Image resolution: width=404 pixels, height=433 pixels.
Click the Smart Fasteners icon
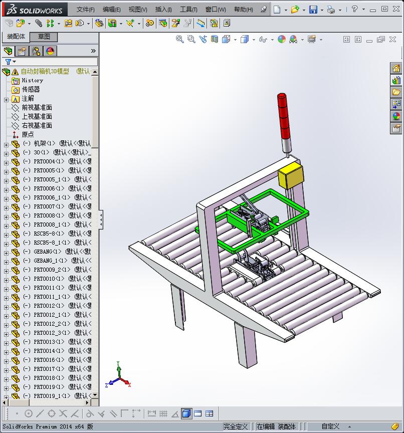pos(68,23)
